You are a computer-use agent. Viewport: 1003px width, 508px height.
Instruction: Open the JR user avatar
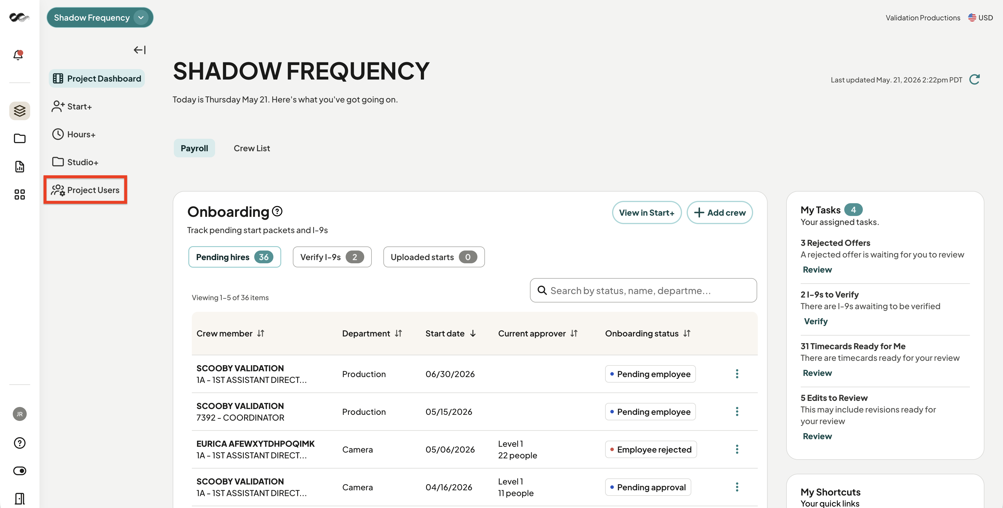click(19, 414)
